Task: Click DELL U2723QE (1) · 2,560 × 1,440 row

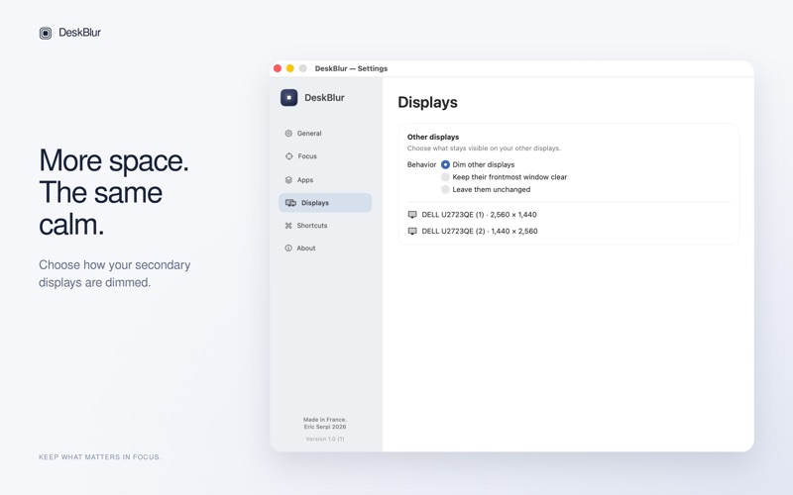Action: coord(568,215)
